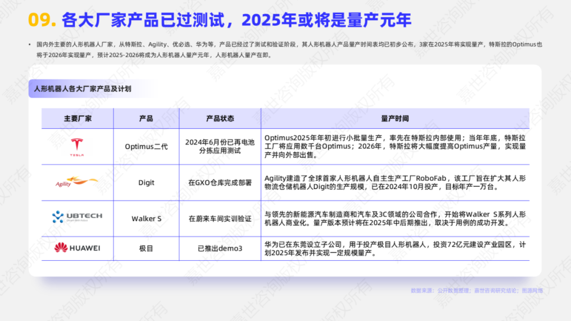
Task: Click the bullet paragraph starting "国内外主要的人形机器人厂家"
Action: [289, 50]
